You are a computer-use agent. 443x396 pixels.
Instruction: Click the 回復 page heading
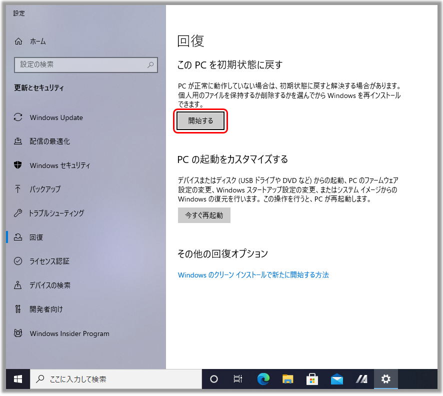[190, 41]
